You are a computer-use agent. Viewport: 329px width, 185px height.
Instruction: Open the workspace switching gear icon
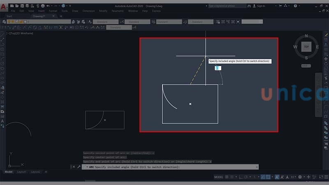coord(300,177)
